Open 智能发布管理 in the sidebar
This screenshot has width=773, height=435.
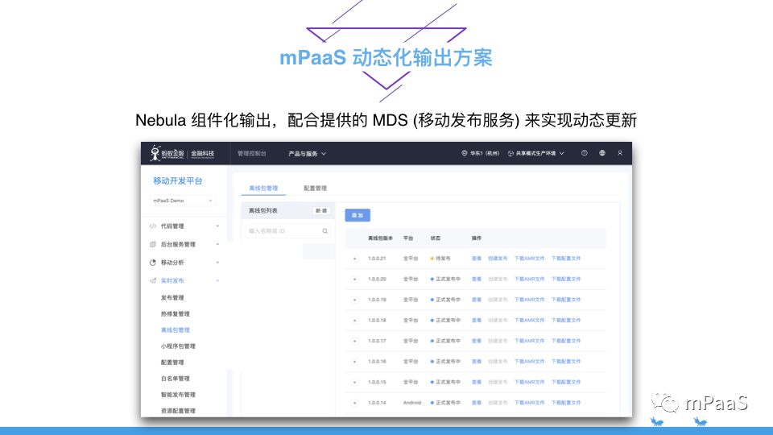(x=178, y=395)
